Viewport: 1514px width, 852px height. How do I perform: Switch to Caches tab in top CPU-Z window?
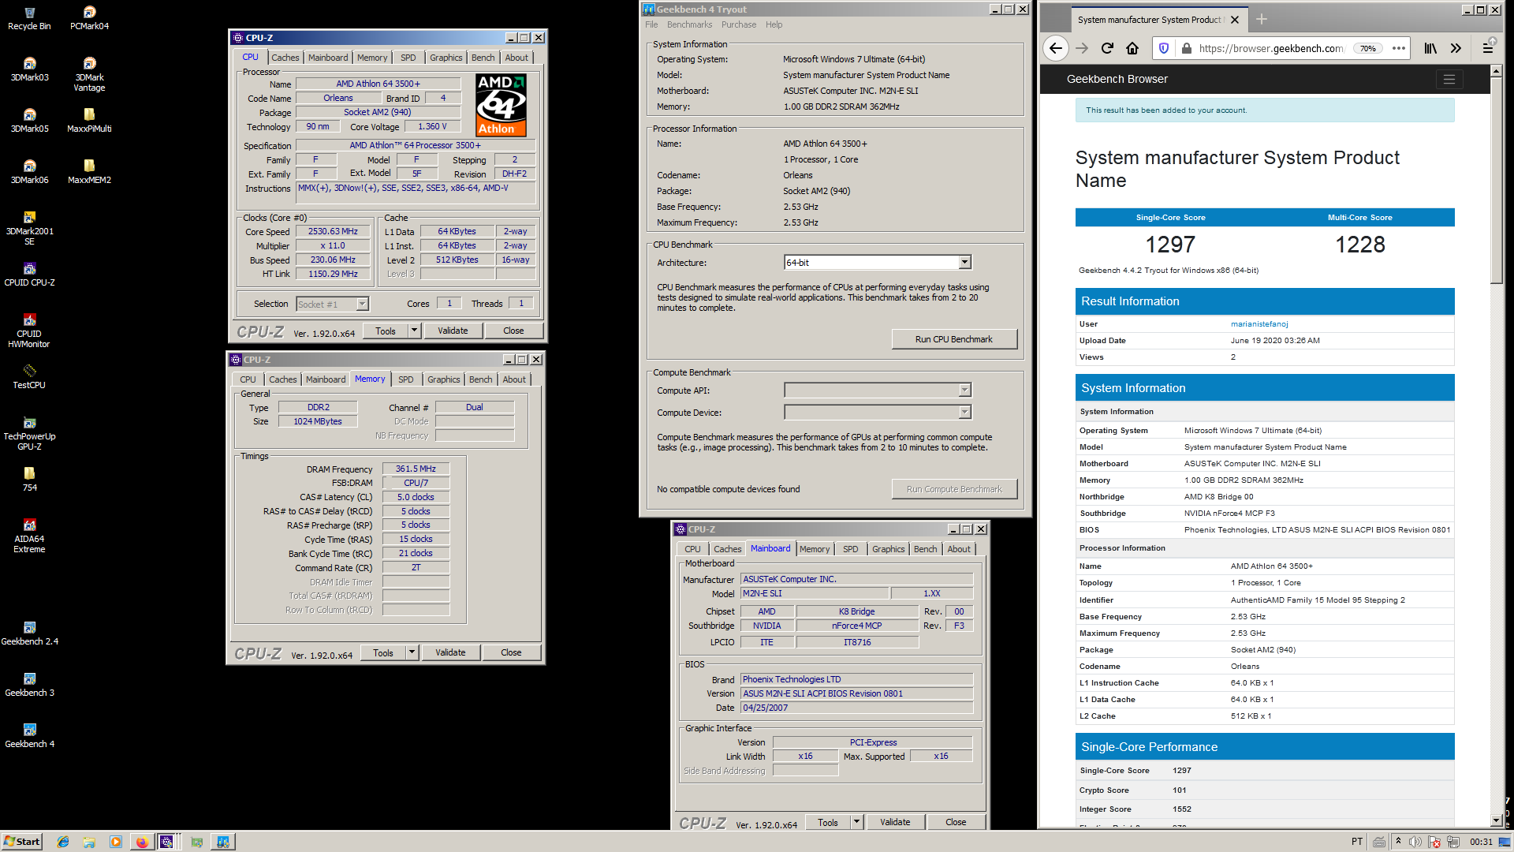point(285,58)
